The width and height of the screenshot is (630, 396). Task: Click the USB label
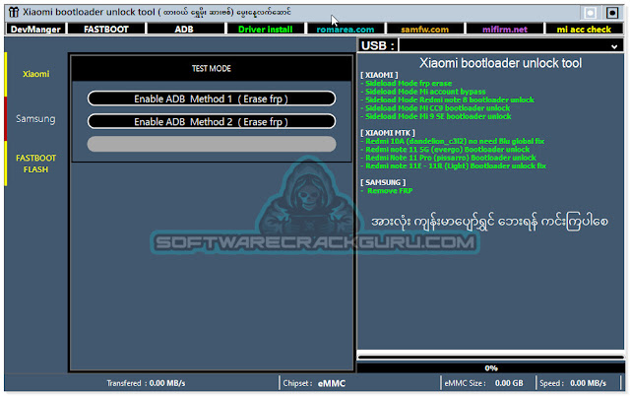(378, 46)
